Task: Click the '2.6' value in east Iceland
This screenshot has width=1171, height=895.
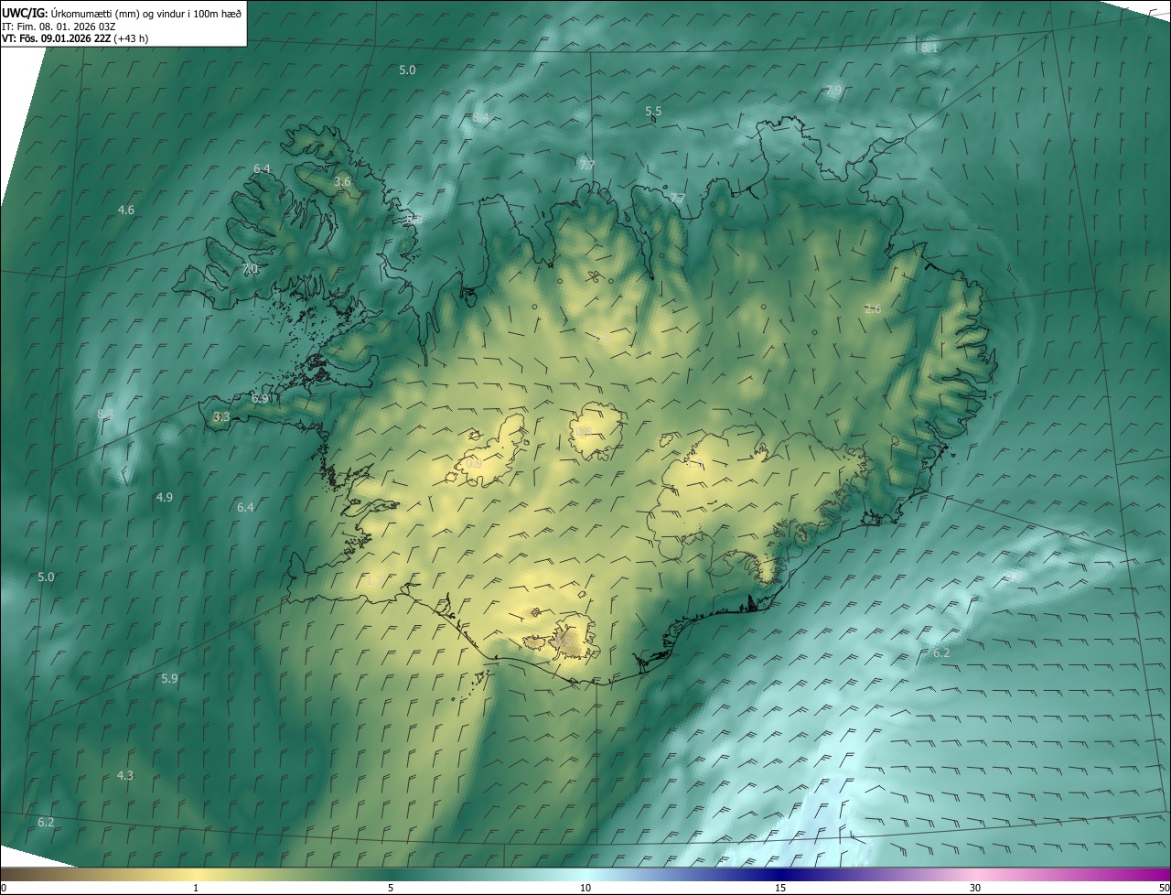Action: point(873,308)
